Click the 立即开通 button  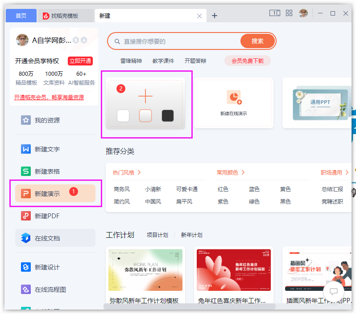click(80, 61)
